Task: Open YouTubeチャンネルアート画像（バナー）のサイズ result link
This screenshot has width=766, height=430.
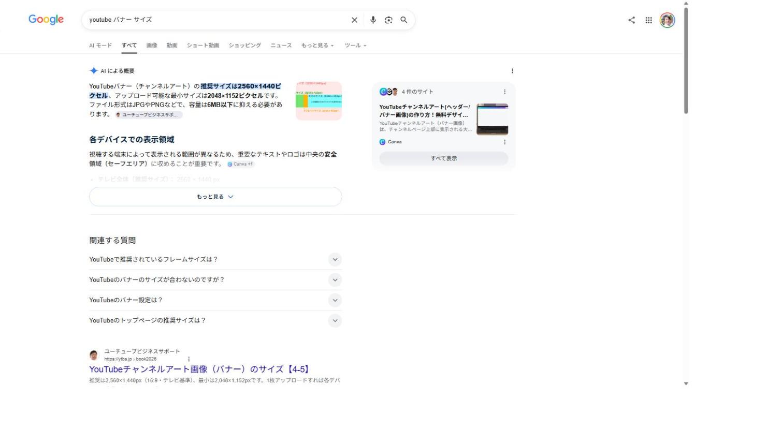Action: coord(199,369)
